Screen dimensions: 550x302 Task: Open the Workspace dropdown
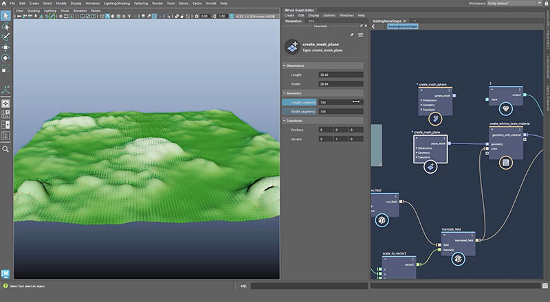[514, 3]
